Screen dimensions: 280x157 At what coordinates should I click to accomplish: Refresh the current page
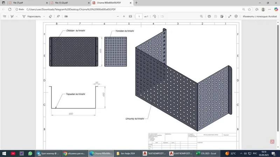click(10, 9)
